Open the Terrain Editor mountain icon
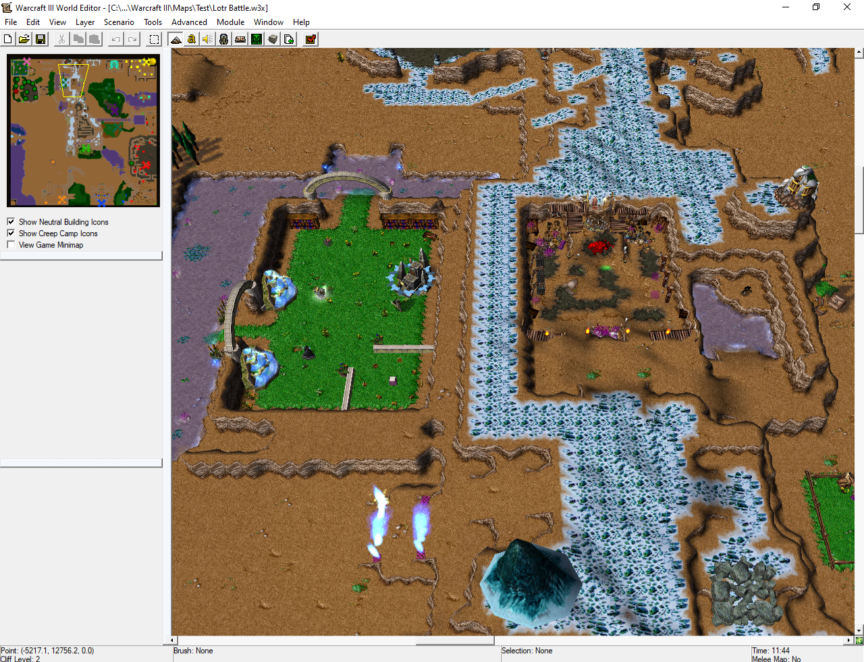This screenshot has height=662, width=864. coord(175,39)
